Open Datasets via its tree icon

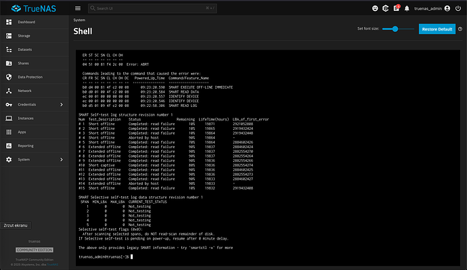coord(9,49)
